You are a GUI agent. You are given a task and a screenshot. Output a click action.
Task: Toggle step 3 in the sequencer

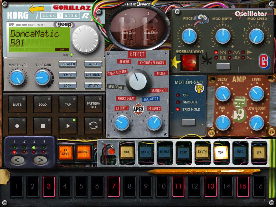[x=49, y=187]
